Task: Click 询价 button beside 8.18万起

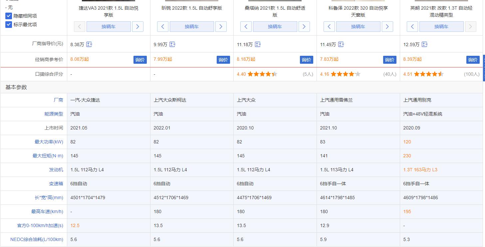Action: coord(307,60)
